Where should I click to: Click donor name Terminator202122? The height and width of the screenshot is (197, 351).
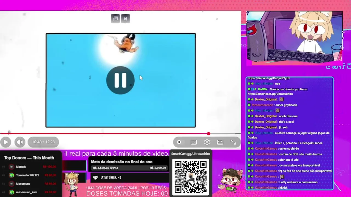point(28,175)
